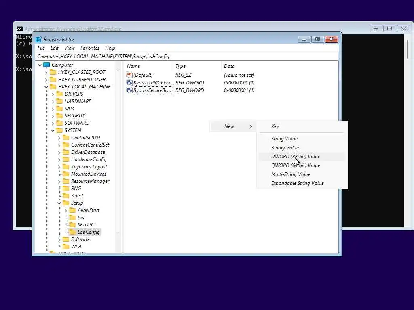Click the tree pane vertical scrollbar
Screen dimensions: 414x310
click(118, 151)
